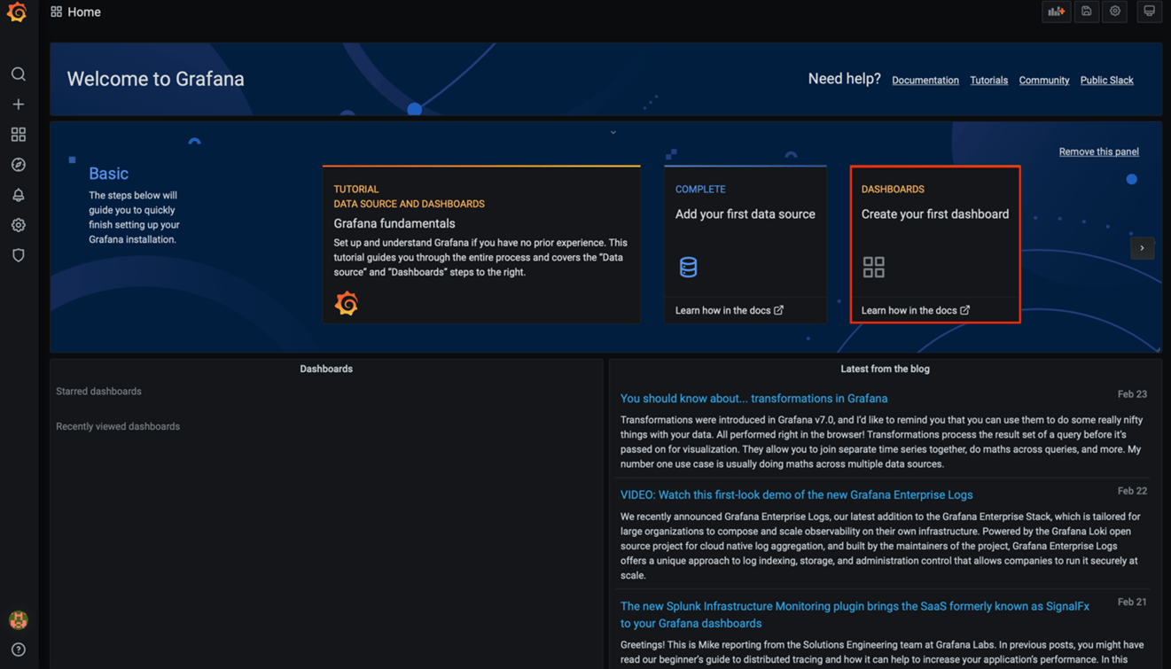Viewport: 1171px width, 669px height.
Task: Open the search magnifier in sidebar
Action: 18,74
